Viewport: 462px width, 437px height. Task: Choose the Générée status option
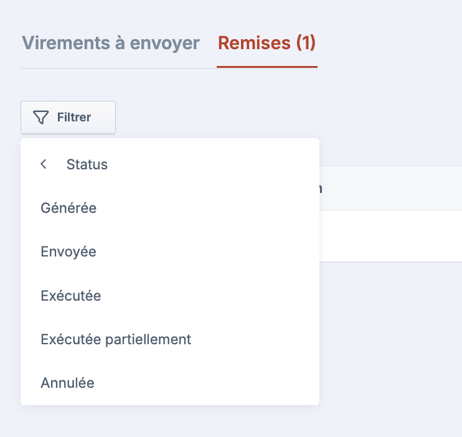tap(68, 208)
